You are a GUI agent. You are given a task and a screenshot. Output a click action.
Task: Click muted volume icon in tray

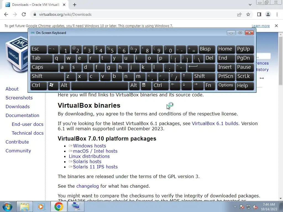(x=255, y=207)
